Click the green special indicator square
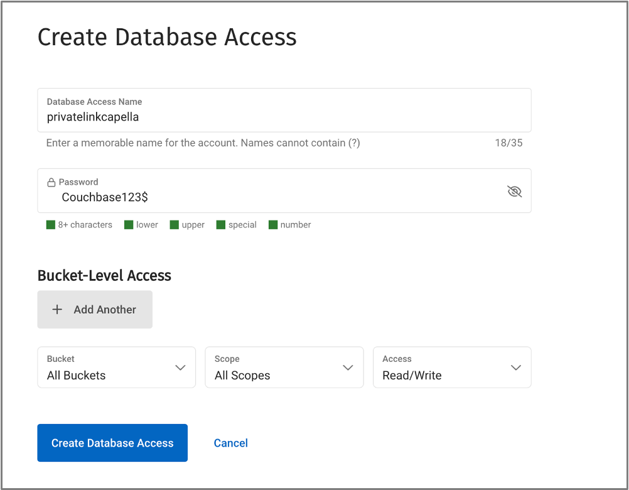The height and width of the screenshot is (490, 629). point(220,225)
